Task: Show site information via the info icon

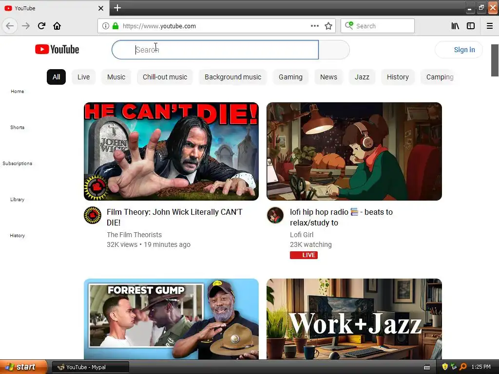Action: [x=106, y=26]
